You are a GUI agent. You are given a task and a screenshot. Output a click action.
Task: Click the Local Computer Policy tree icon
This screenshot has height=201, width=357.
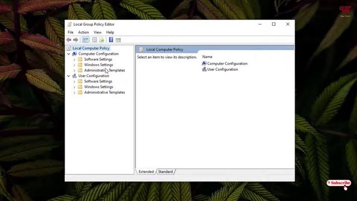coord(69,48)
